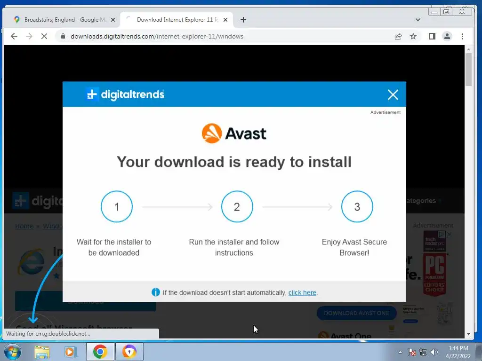Click the 'click here' download link
Screen dimensions: 482x361
tap(302, 292)
